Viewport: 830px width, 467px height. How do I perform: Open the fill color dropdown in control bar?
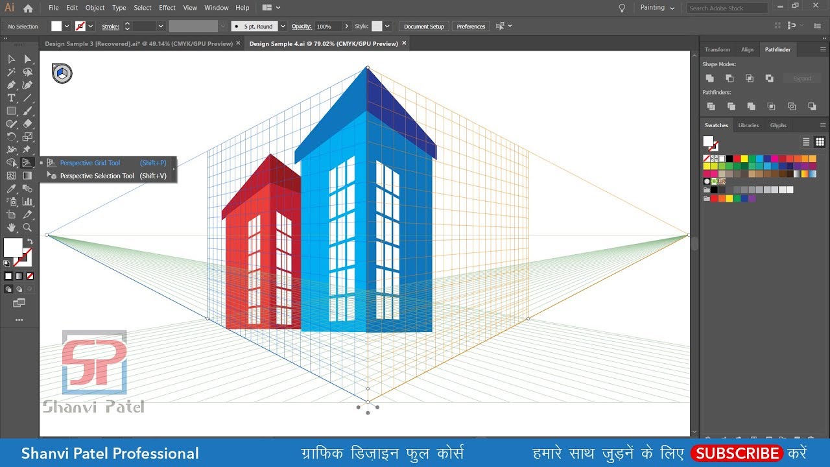[66, 27]
